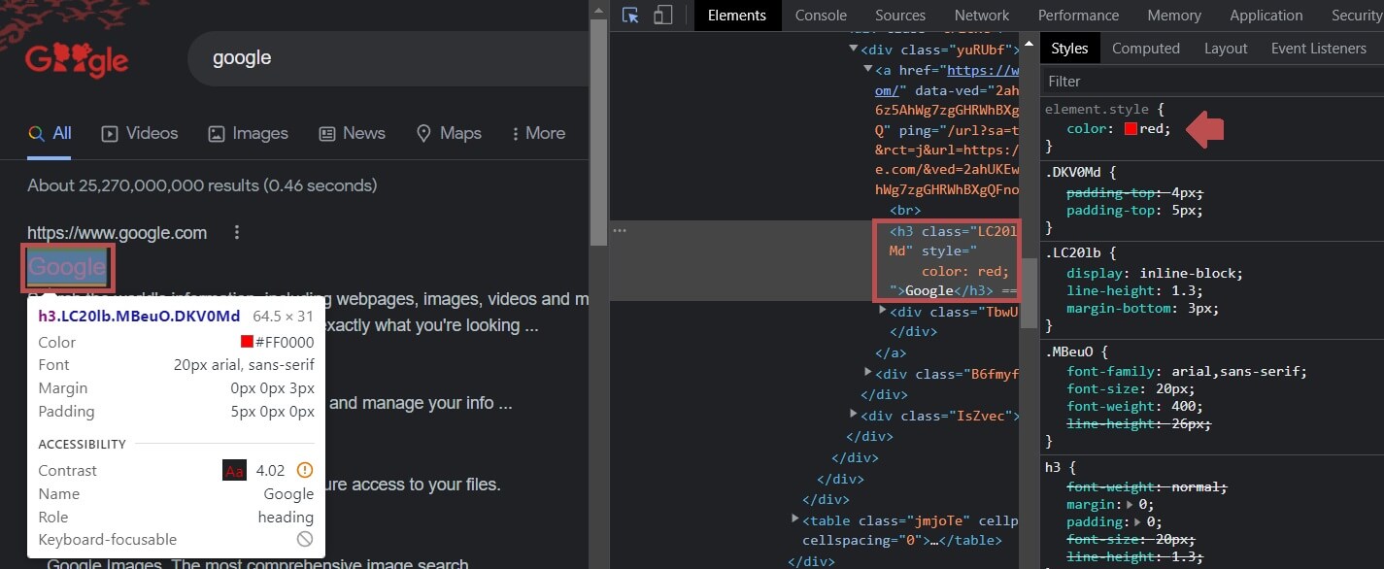Click font-family: arial,sans-serif declaration
Viewport: 1384px width, 569px height.
click(x=1187, y=372)
